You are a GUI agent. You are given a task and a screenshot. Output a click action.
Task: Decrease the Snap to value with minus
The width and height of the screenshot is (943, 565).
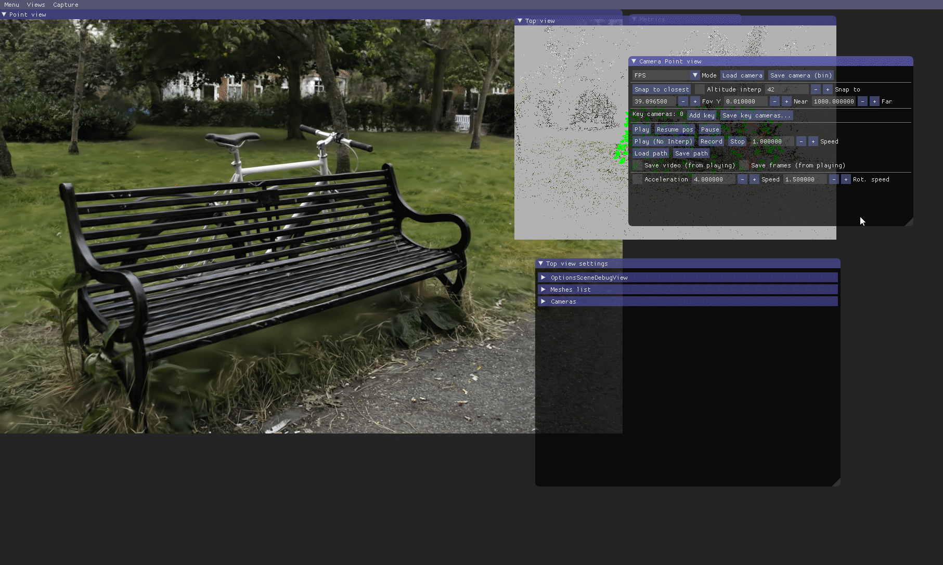click(816, 89)
